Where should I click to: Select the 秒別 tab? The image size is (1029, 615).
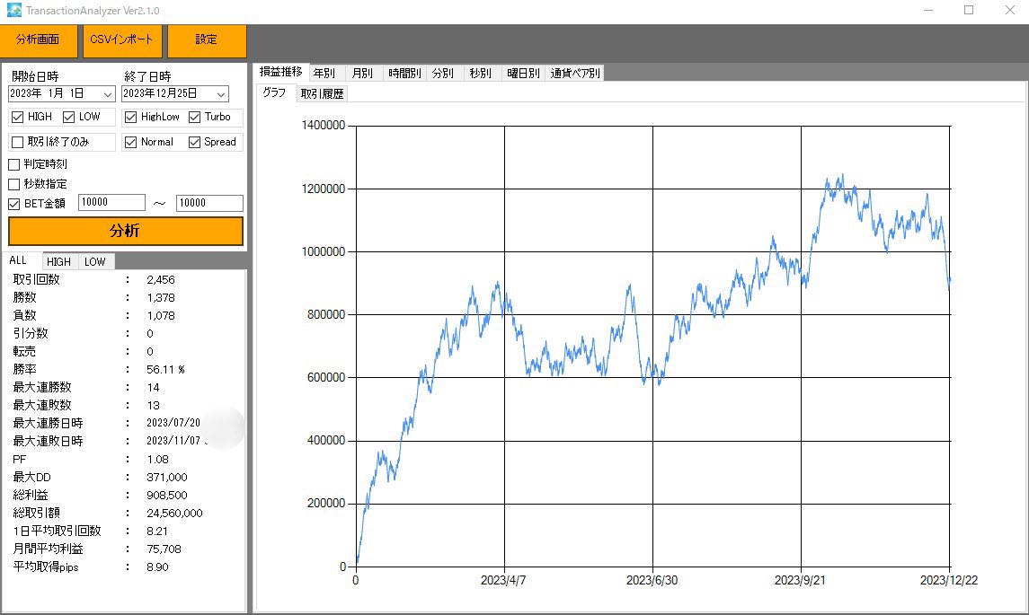(x=481, y=73)
